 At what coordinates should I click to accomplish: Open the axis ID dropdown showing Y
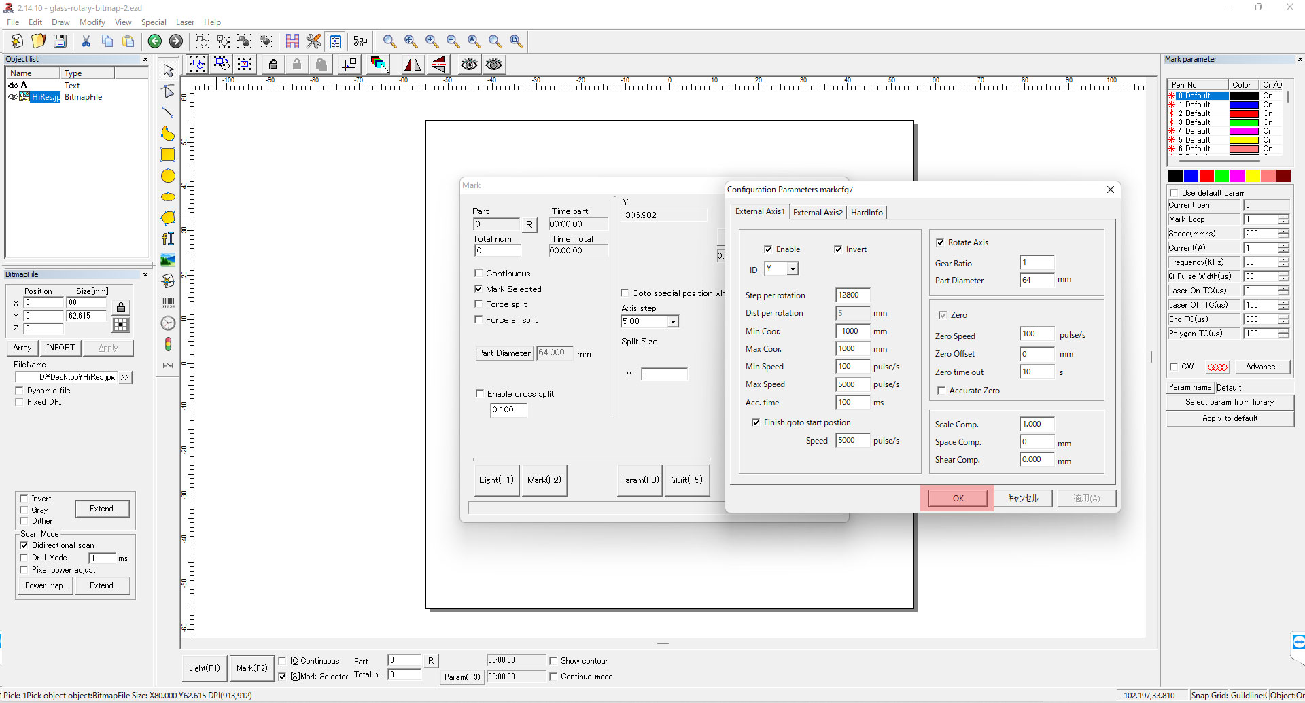click(792, 269)
